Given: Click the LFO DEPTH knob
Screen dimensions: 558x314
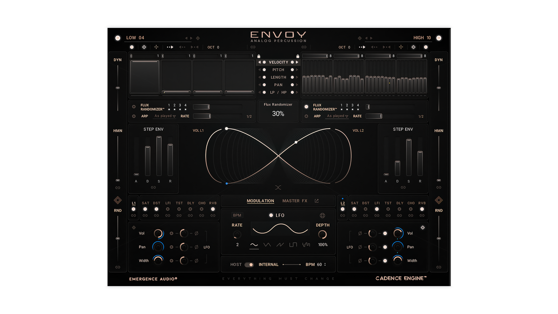Looking at the screenshot, I should (322, 235).
